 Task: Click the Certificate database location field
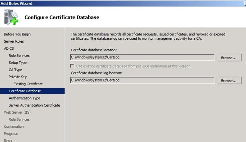(143, 58)
